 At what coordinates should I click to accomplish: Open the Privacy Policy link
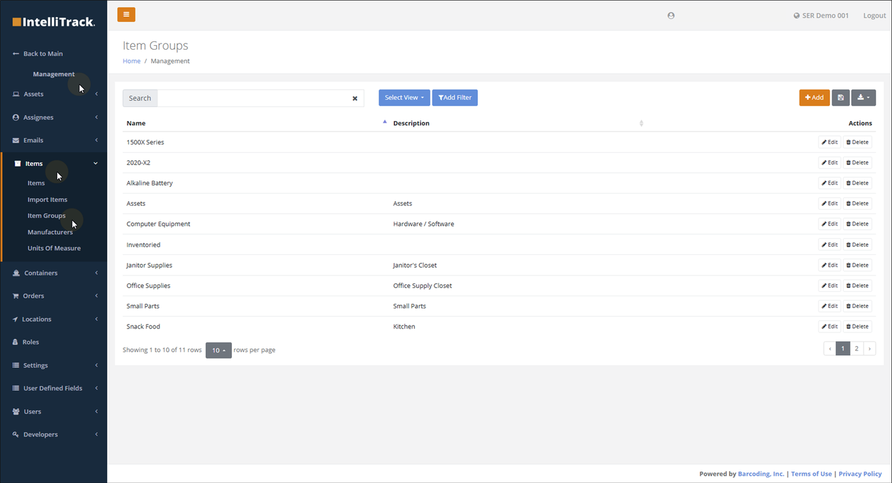point(860,474)
